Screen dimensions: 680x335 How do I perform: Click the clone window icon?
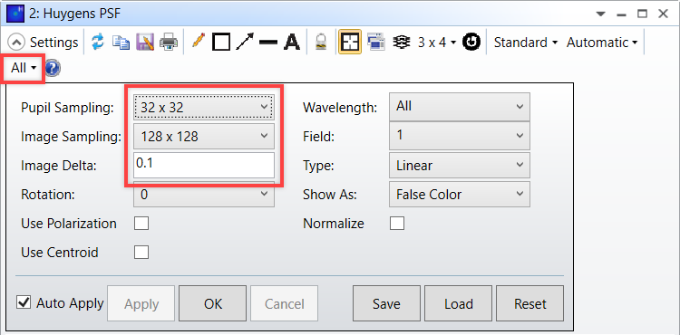pos(375,43)
